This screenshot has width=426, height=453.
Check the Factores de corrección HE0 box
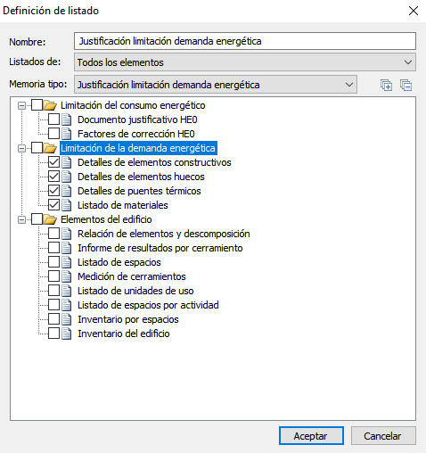[x=53, y=134]
